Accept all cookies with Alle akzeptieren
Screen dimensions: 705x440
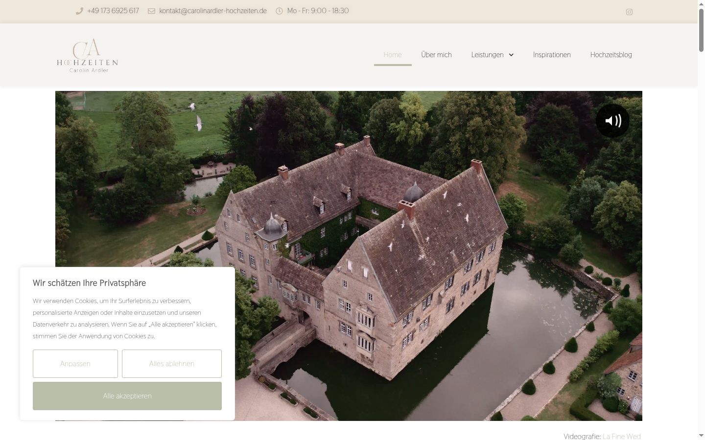pos(127,396)
